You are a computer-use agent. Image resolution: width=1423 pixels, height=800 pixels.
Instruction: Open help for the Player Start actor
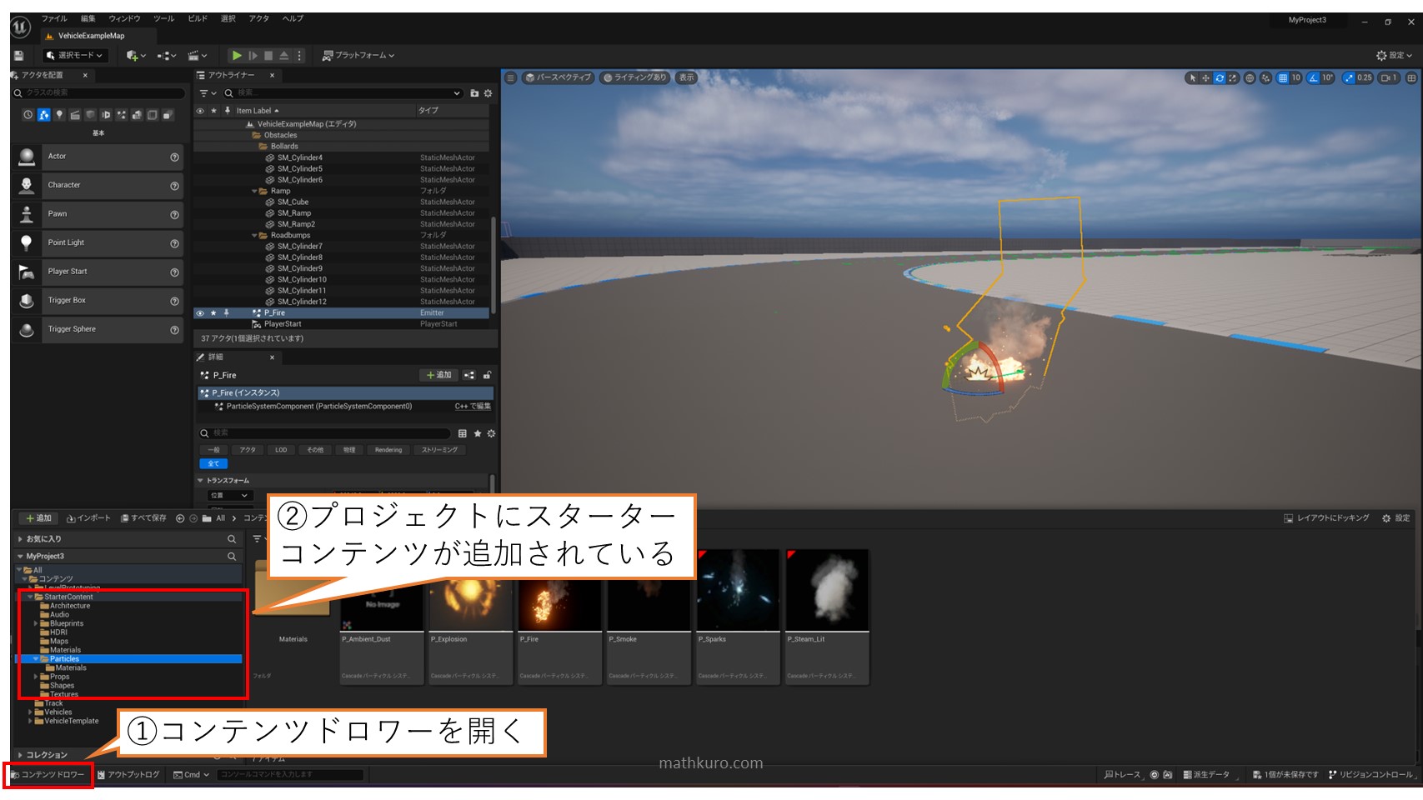[174, 272]
